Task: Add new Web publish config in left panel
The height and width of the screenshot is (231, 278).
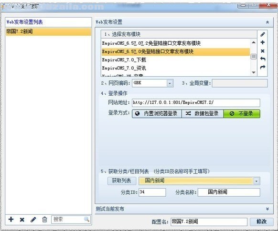Action: (x=11, y=220)
